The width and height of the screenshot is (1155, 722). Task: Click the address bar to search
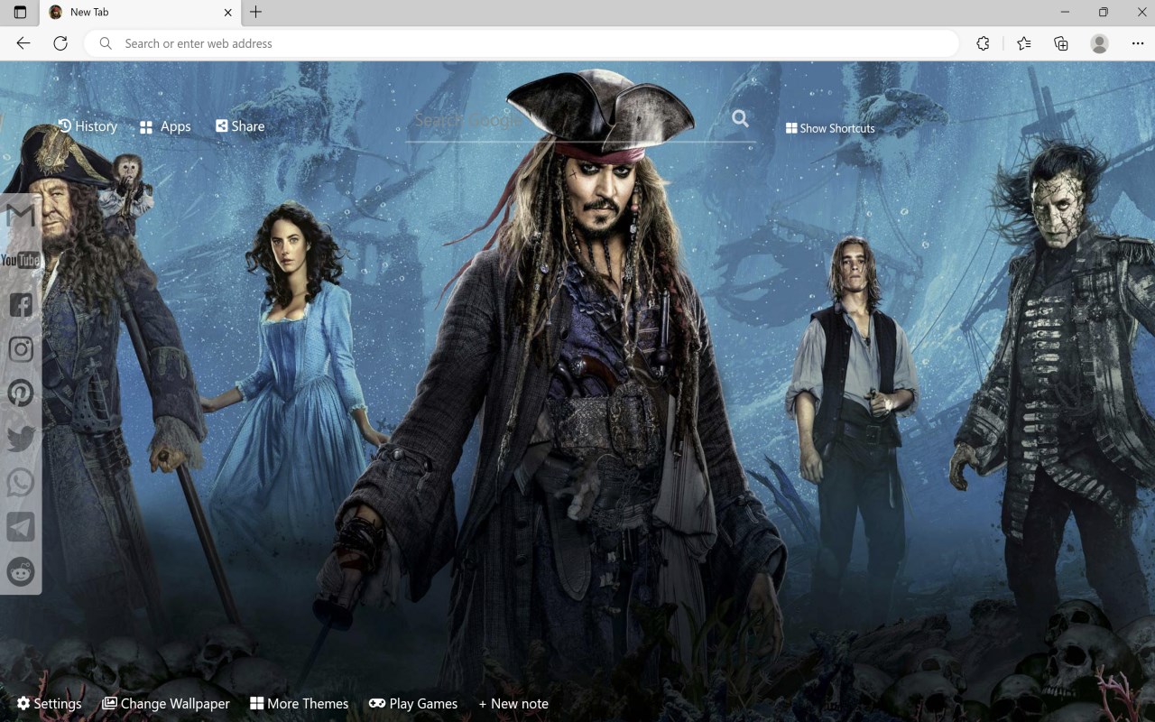click(522, 43)
